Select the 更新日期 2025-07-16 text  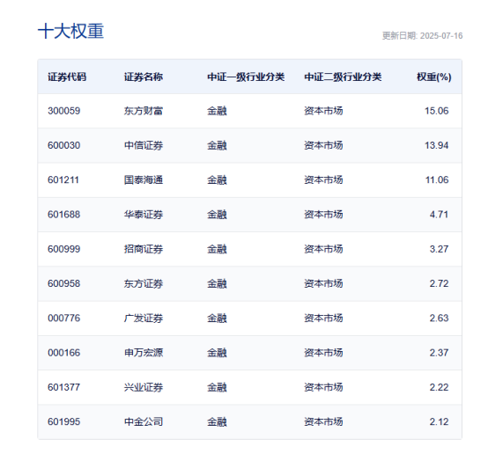(x=422, y=36)
